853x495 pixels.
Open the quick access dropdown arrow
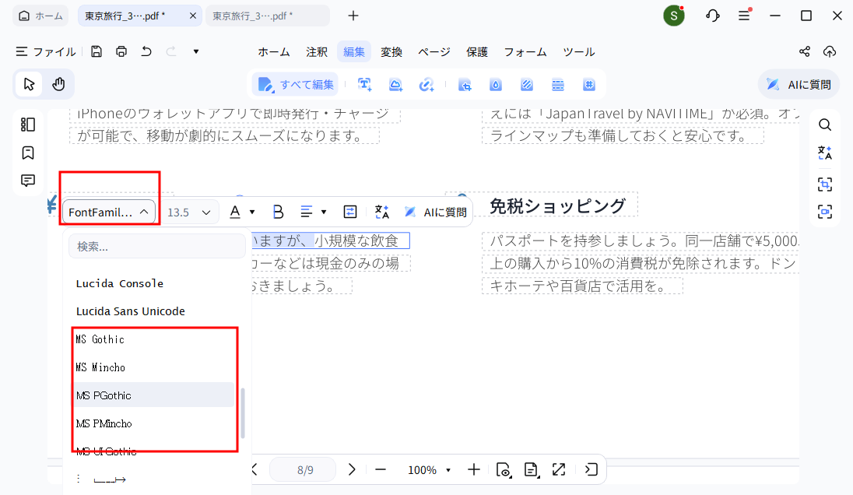pos(196,51)
